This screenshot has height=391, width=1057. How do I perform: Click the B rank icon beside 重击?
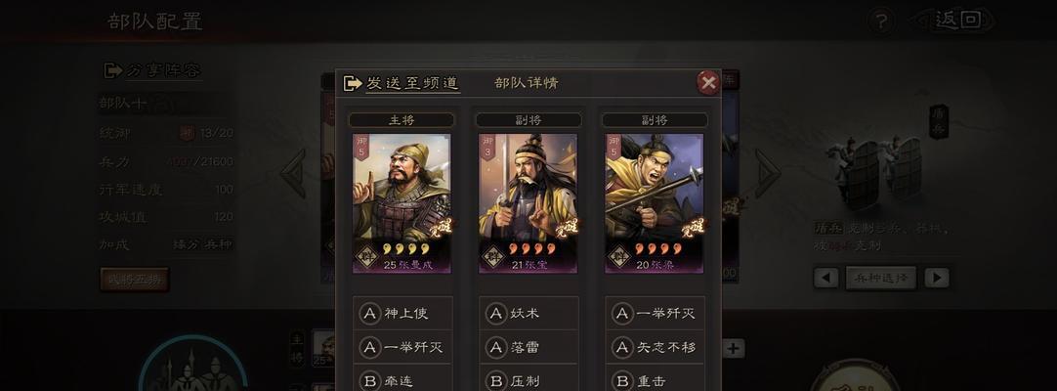[622, 381]
